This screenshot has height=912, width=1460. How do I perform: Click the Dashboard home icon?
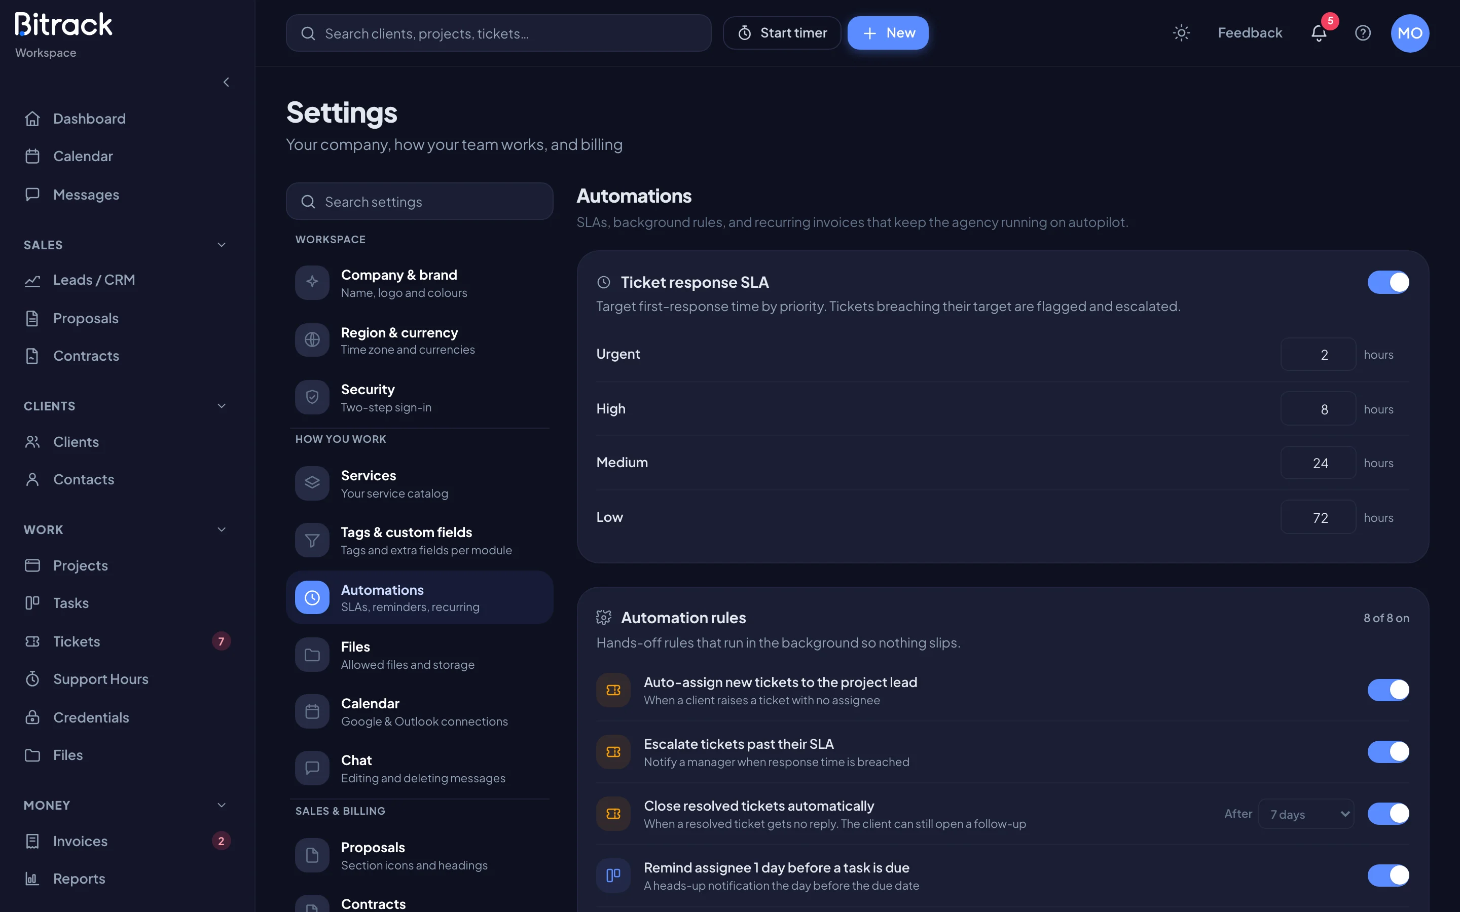[32, 119]
